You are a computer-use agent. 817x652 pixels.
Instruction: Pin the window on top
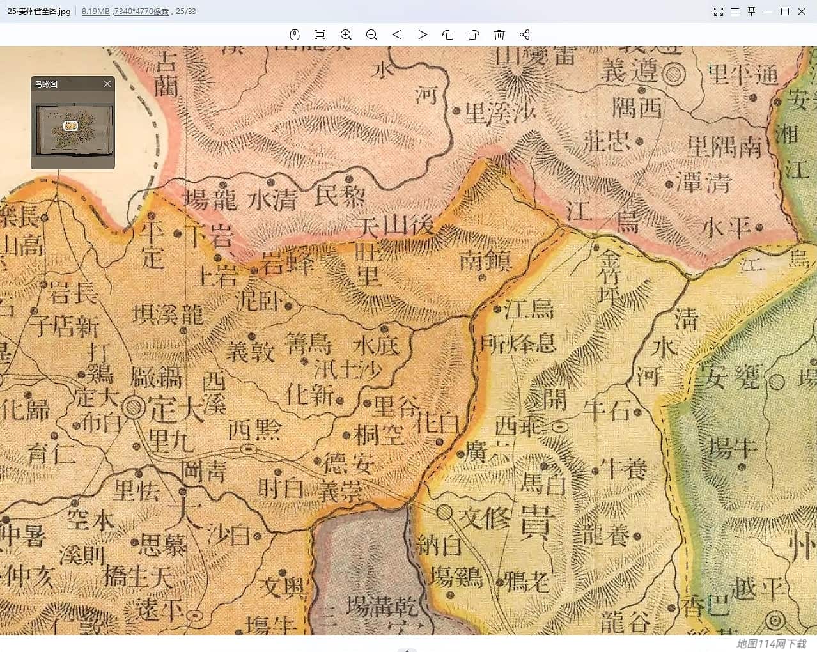point(752,12)
